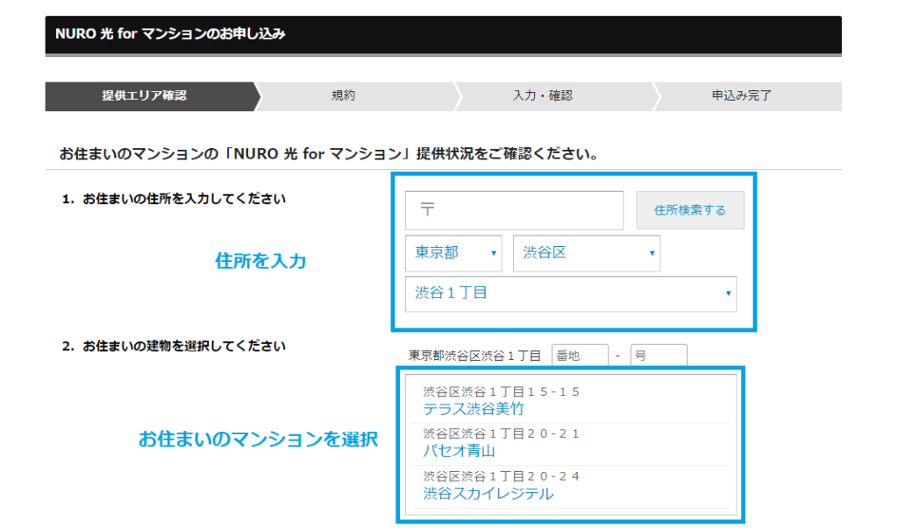
Task: Click the heading 2. お住まいの建物を選択してください
Action: click(175, 346)
